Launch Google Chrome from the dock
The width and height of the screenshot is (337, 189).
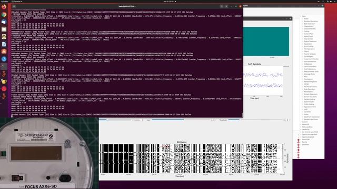4,14
